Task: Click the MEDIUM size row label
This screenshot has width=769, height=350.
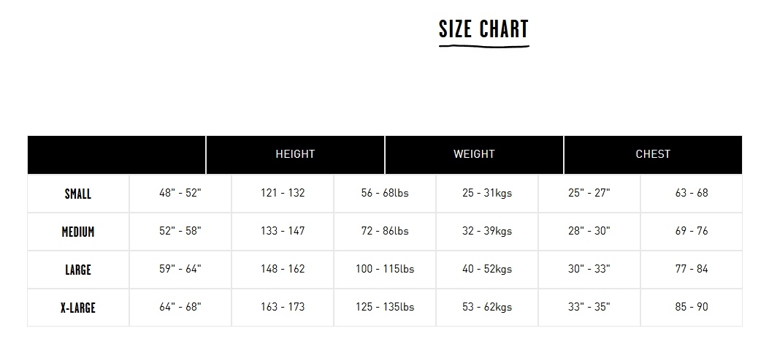Action: [x=78, y=232]
